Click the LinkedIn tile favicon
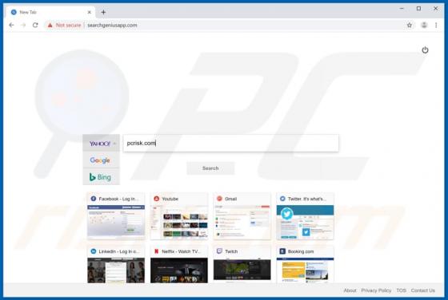The image size is (448, 300). point(93,251)
